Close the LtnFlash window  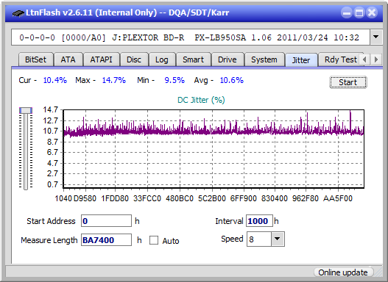[372, 12]
